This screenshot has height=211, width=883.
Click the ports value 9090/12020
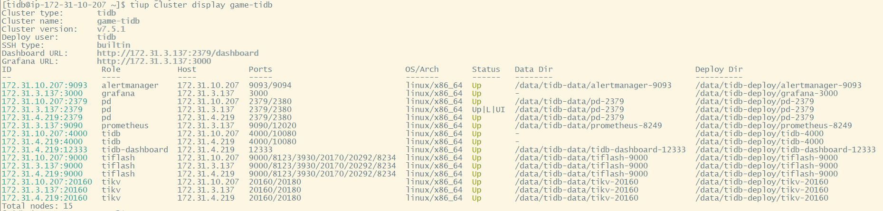point(273,125)
